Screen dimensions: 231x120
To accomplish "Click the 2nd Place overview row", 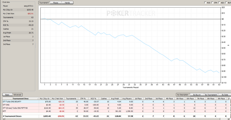I will click(18, 40).
